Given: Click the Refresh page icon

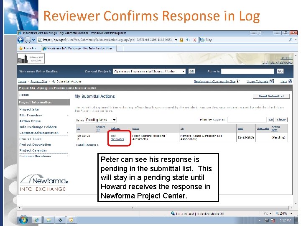Looking at the screenshot, I should 188,40.
